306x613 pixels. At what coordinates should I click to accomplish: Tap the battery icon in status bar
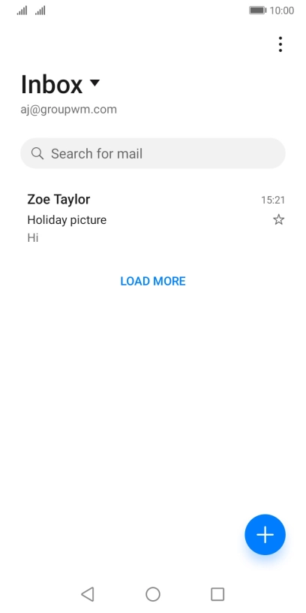pos(257,11)
